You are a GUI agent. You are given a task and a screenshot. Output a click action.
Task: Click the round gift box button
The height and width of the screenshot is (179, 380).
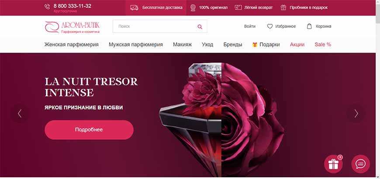(333, 164)
